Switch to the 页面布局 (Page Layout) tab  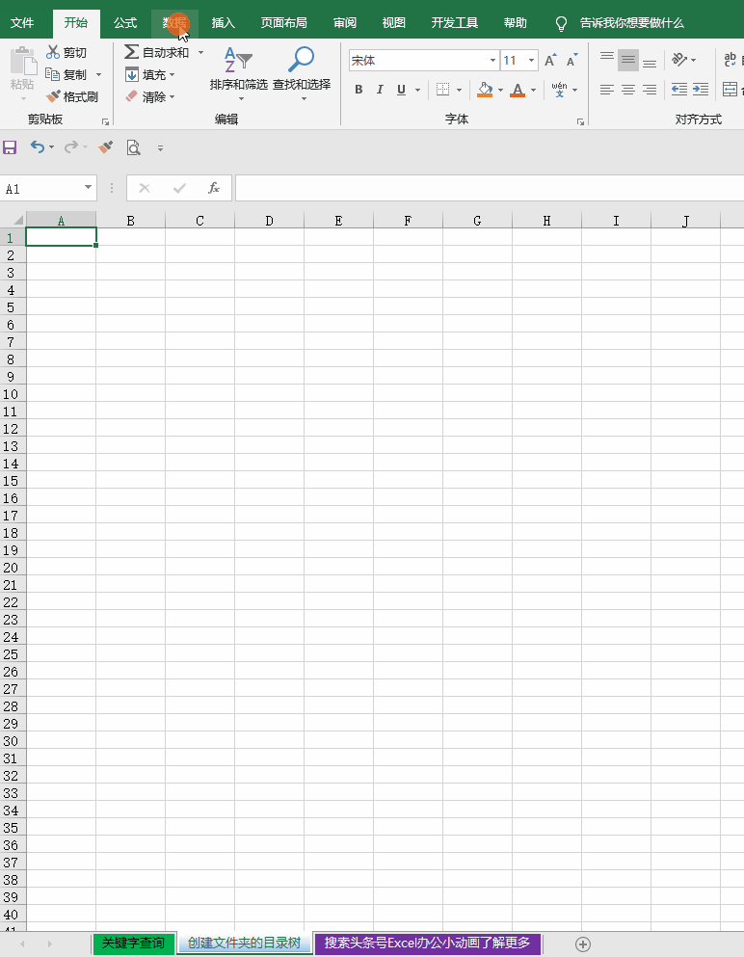point(283,22)
